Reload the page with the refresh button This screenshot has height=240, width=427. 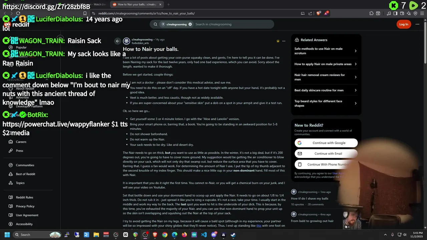point(18,13)
